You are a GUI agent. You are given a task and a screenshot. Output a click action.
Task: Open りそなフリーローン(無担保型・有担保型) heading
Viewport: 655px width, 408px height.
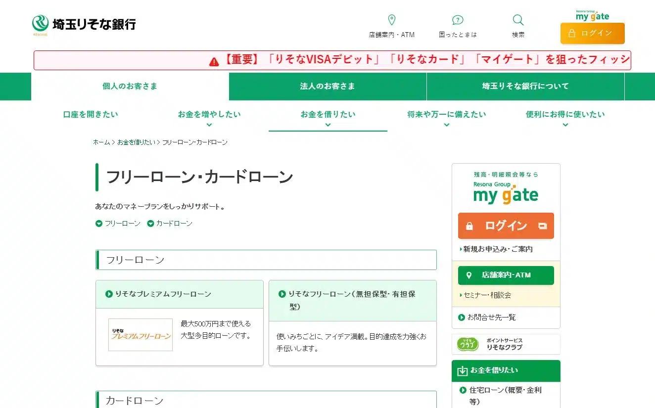[352, 300]
